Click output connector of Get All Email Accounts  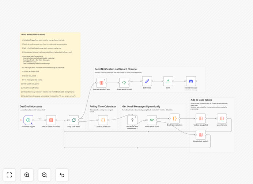56,120
